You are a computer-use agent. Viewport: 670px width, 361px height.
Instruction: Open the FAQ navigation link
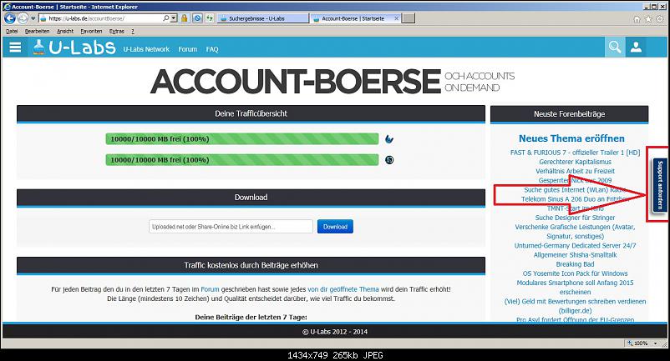coord(212,49)
